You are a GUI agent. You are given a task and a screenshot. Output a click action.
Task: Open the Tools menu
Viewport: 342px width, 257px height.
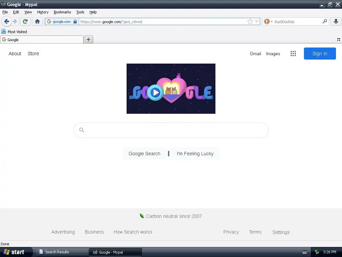(80, 12)
